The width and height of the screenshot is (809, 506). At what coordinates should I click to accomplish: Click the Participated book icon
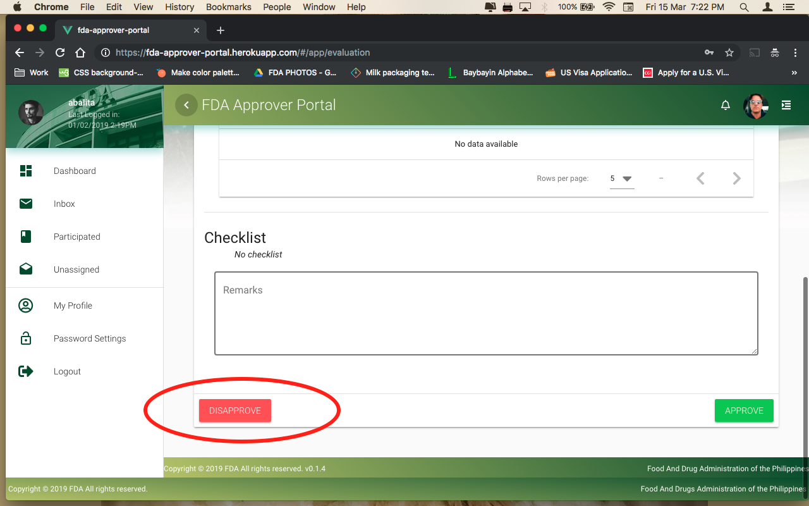26,237
